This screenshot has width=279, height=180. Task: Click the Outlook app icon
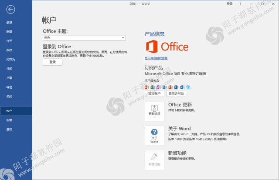pos(164,87)
